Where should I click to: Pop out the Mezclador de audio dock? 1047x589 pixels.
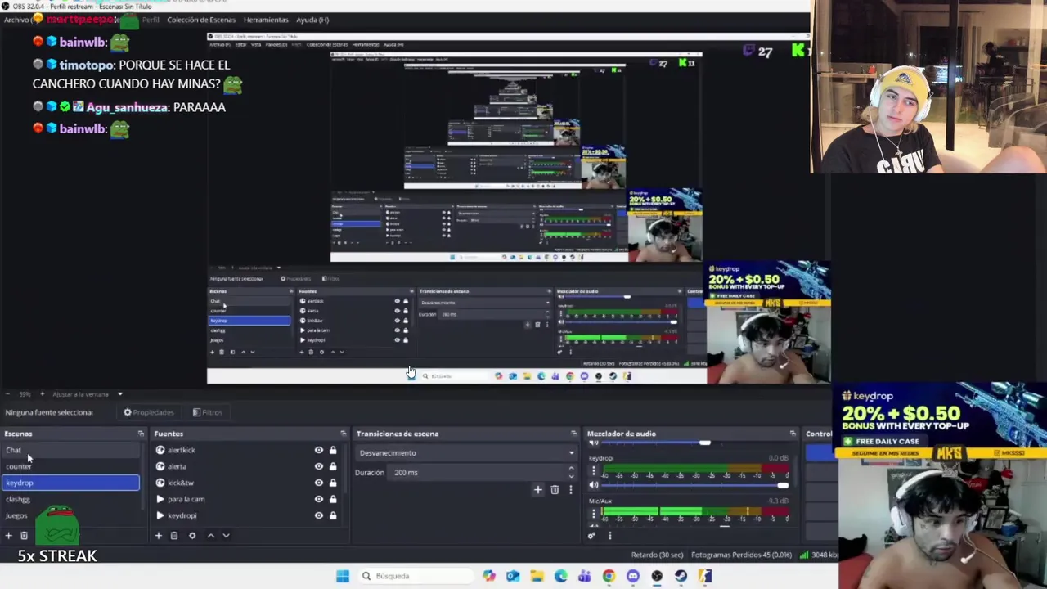coord(793,434)
